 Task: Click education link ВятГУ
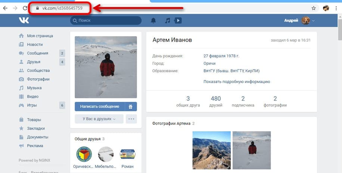coord(231,71)
